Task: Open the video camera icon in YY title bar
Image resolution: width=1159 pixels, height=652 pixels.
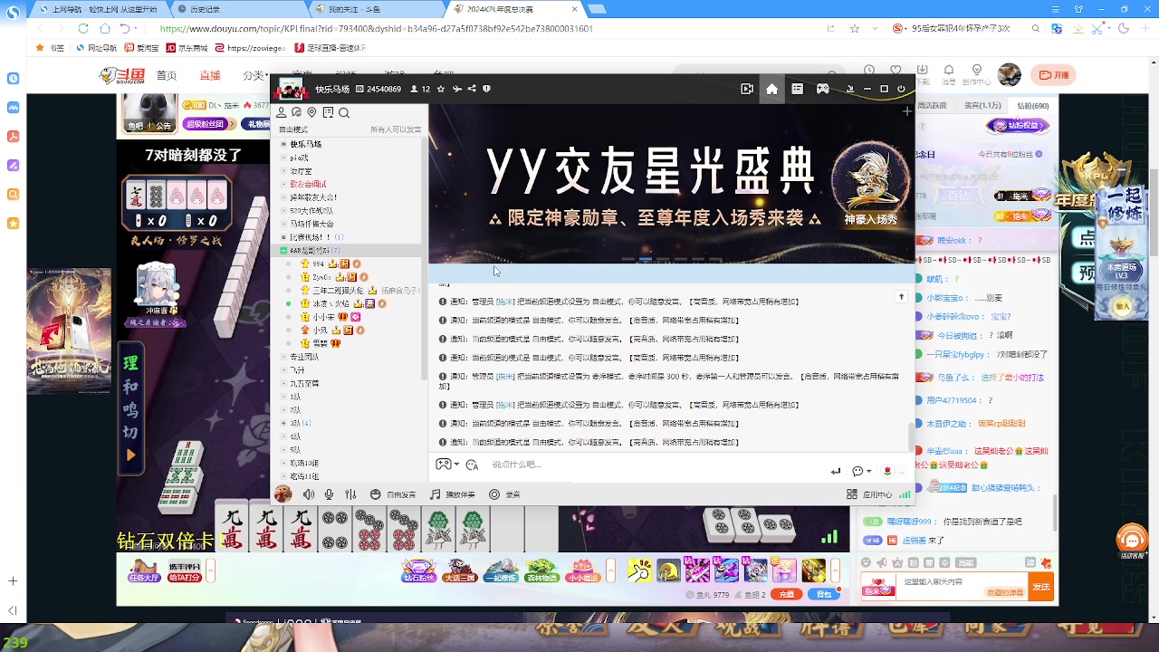Action: pyautogui.click(x=747, y=89)
